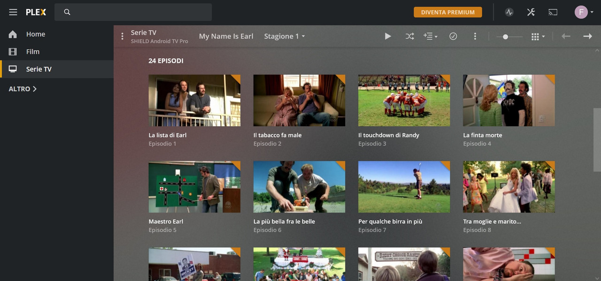Click the Home house icon in the sidebar
The height and width of the screenshot is (281, 601).
(x=13, y=34)
